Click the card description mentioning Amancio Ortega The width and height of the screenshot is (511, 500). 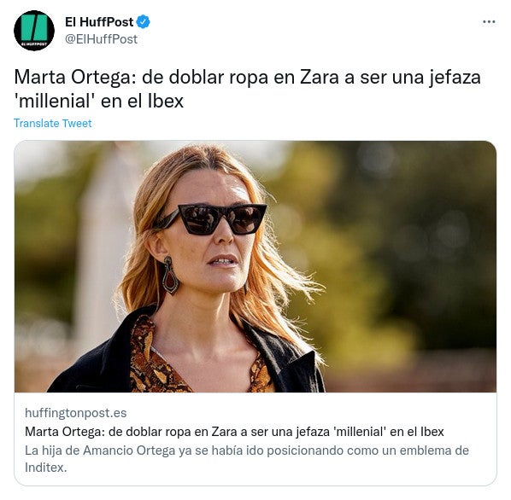click(x=247, y=459)
